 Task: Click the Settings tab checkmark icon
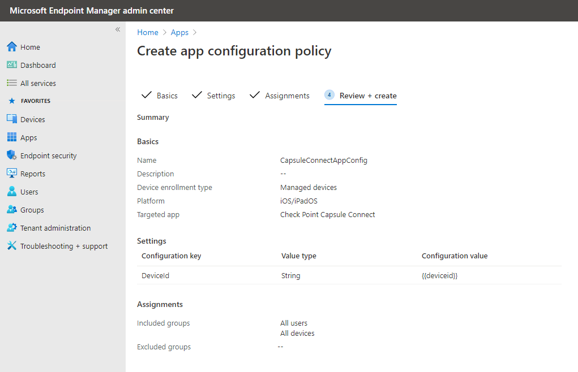tap(197, 95)
